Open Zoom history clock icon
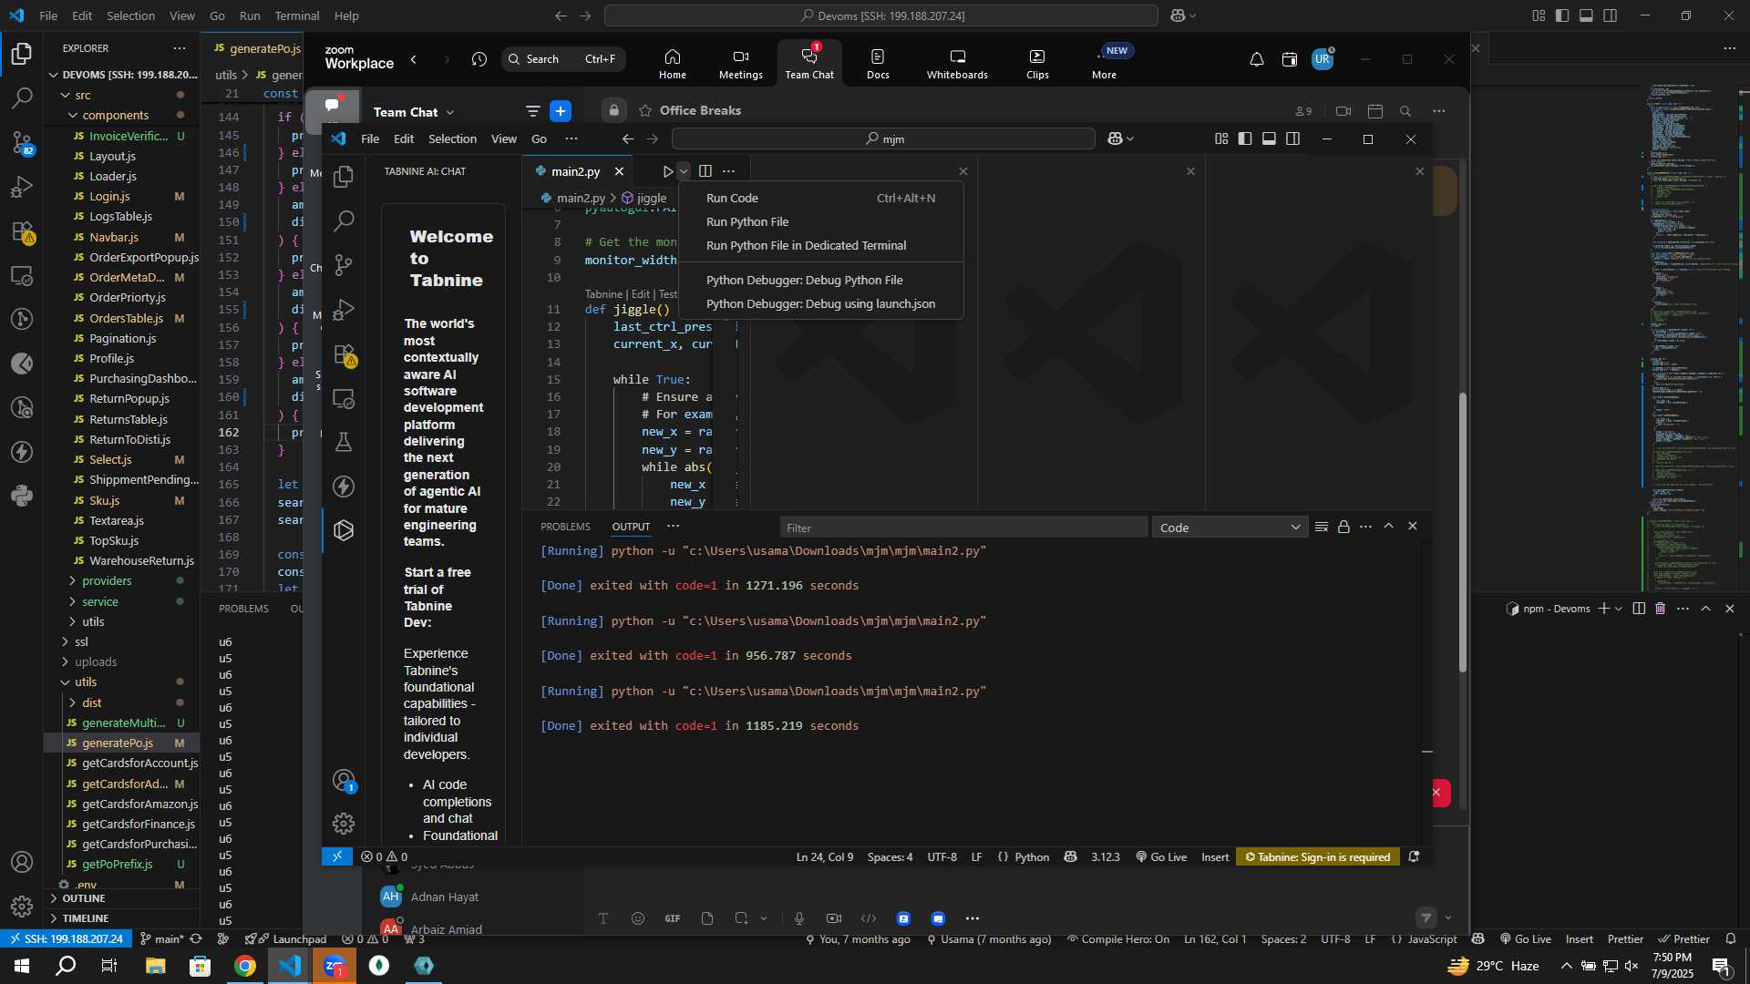The width and height of the screenshot is (1750, 984). tap(479, 59)
